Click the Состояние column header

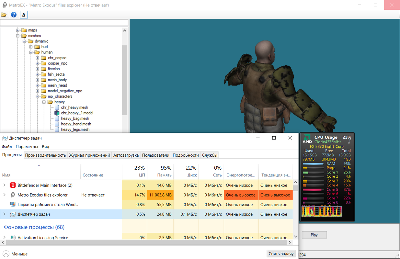tap(101, 172)
